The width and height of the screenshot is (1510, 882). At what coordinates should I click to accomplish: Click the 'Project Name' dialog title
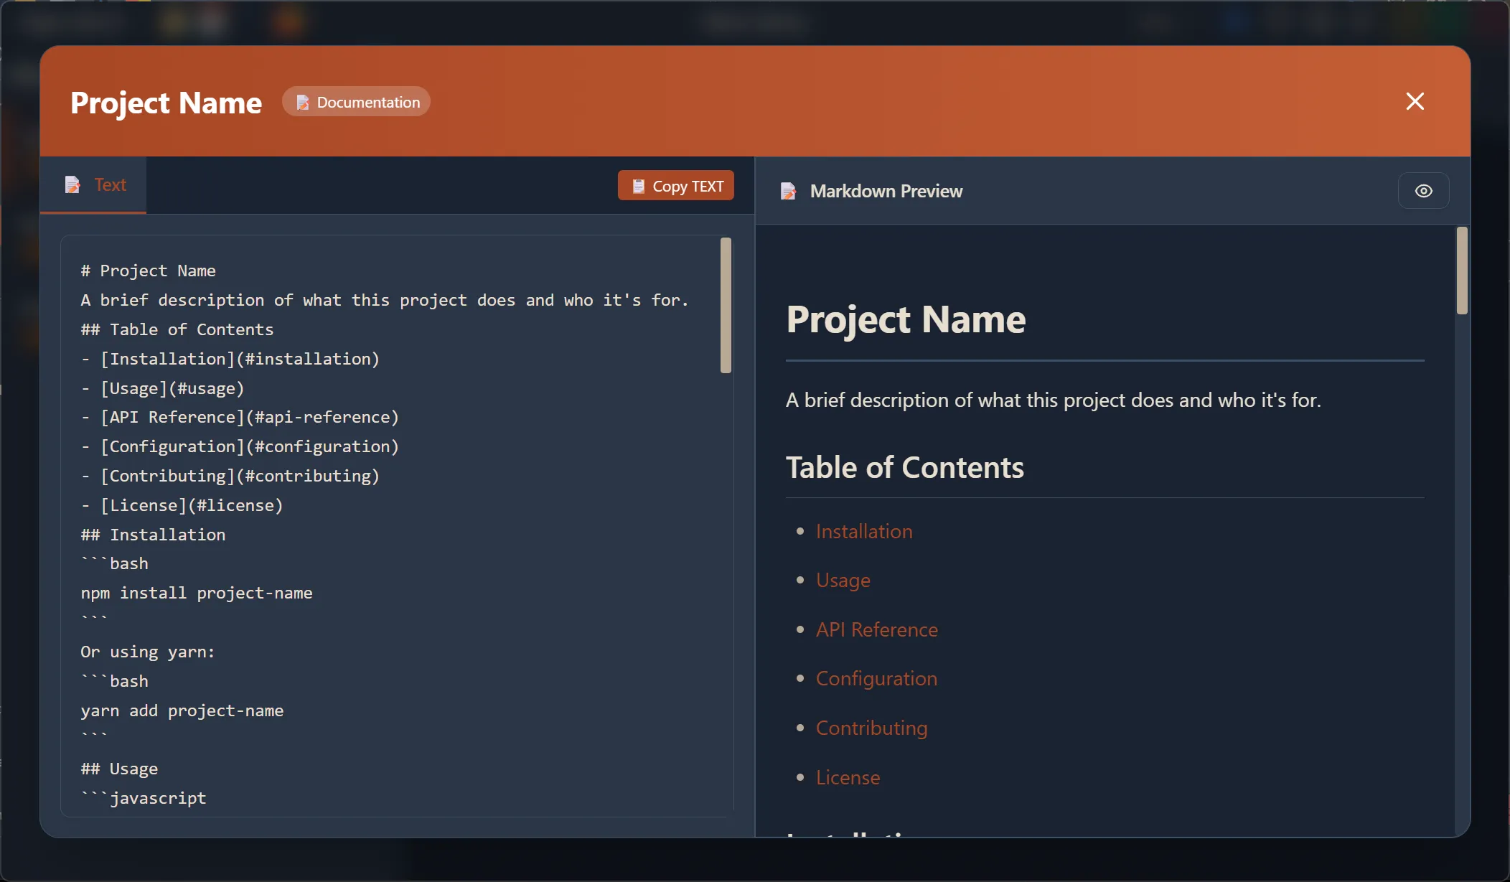166,103
